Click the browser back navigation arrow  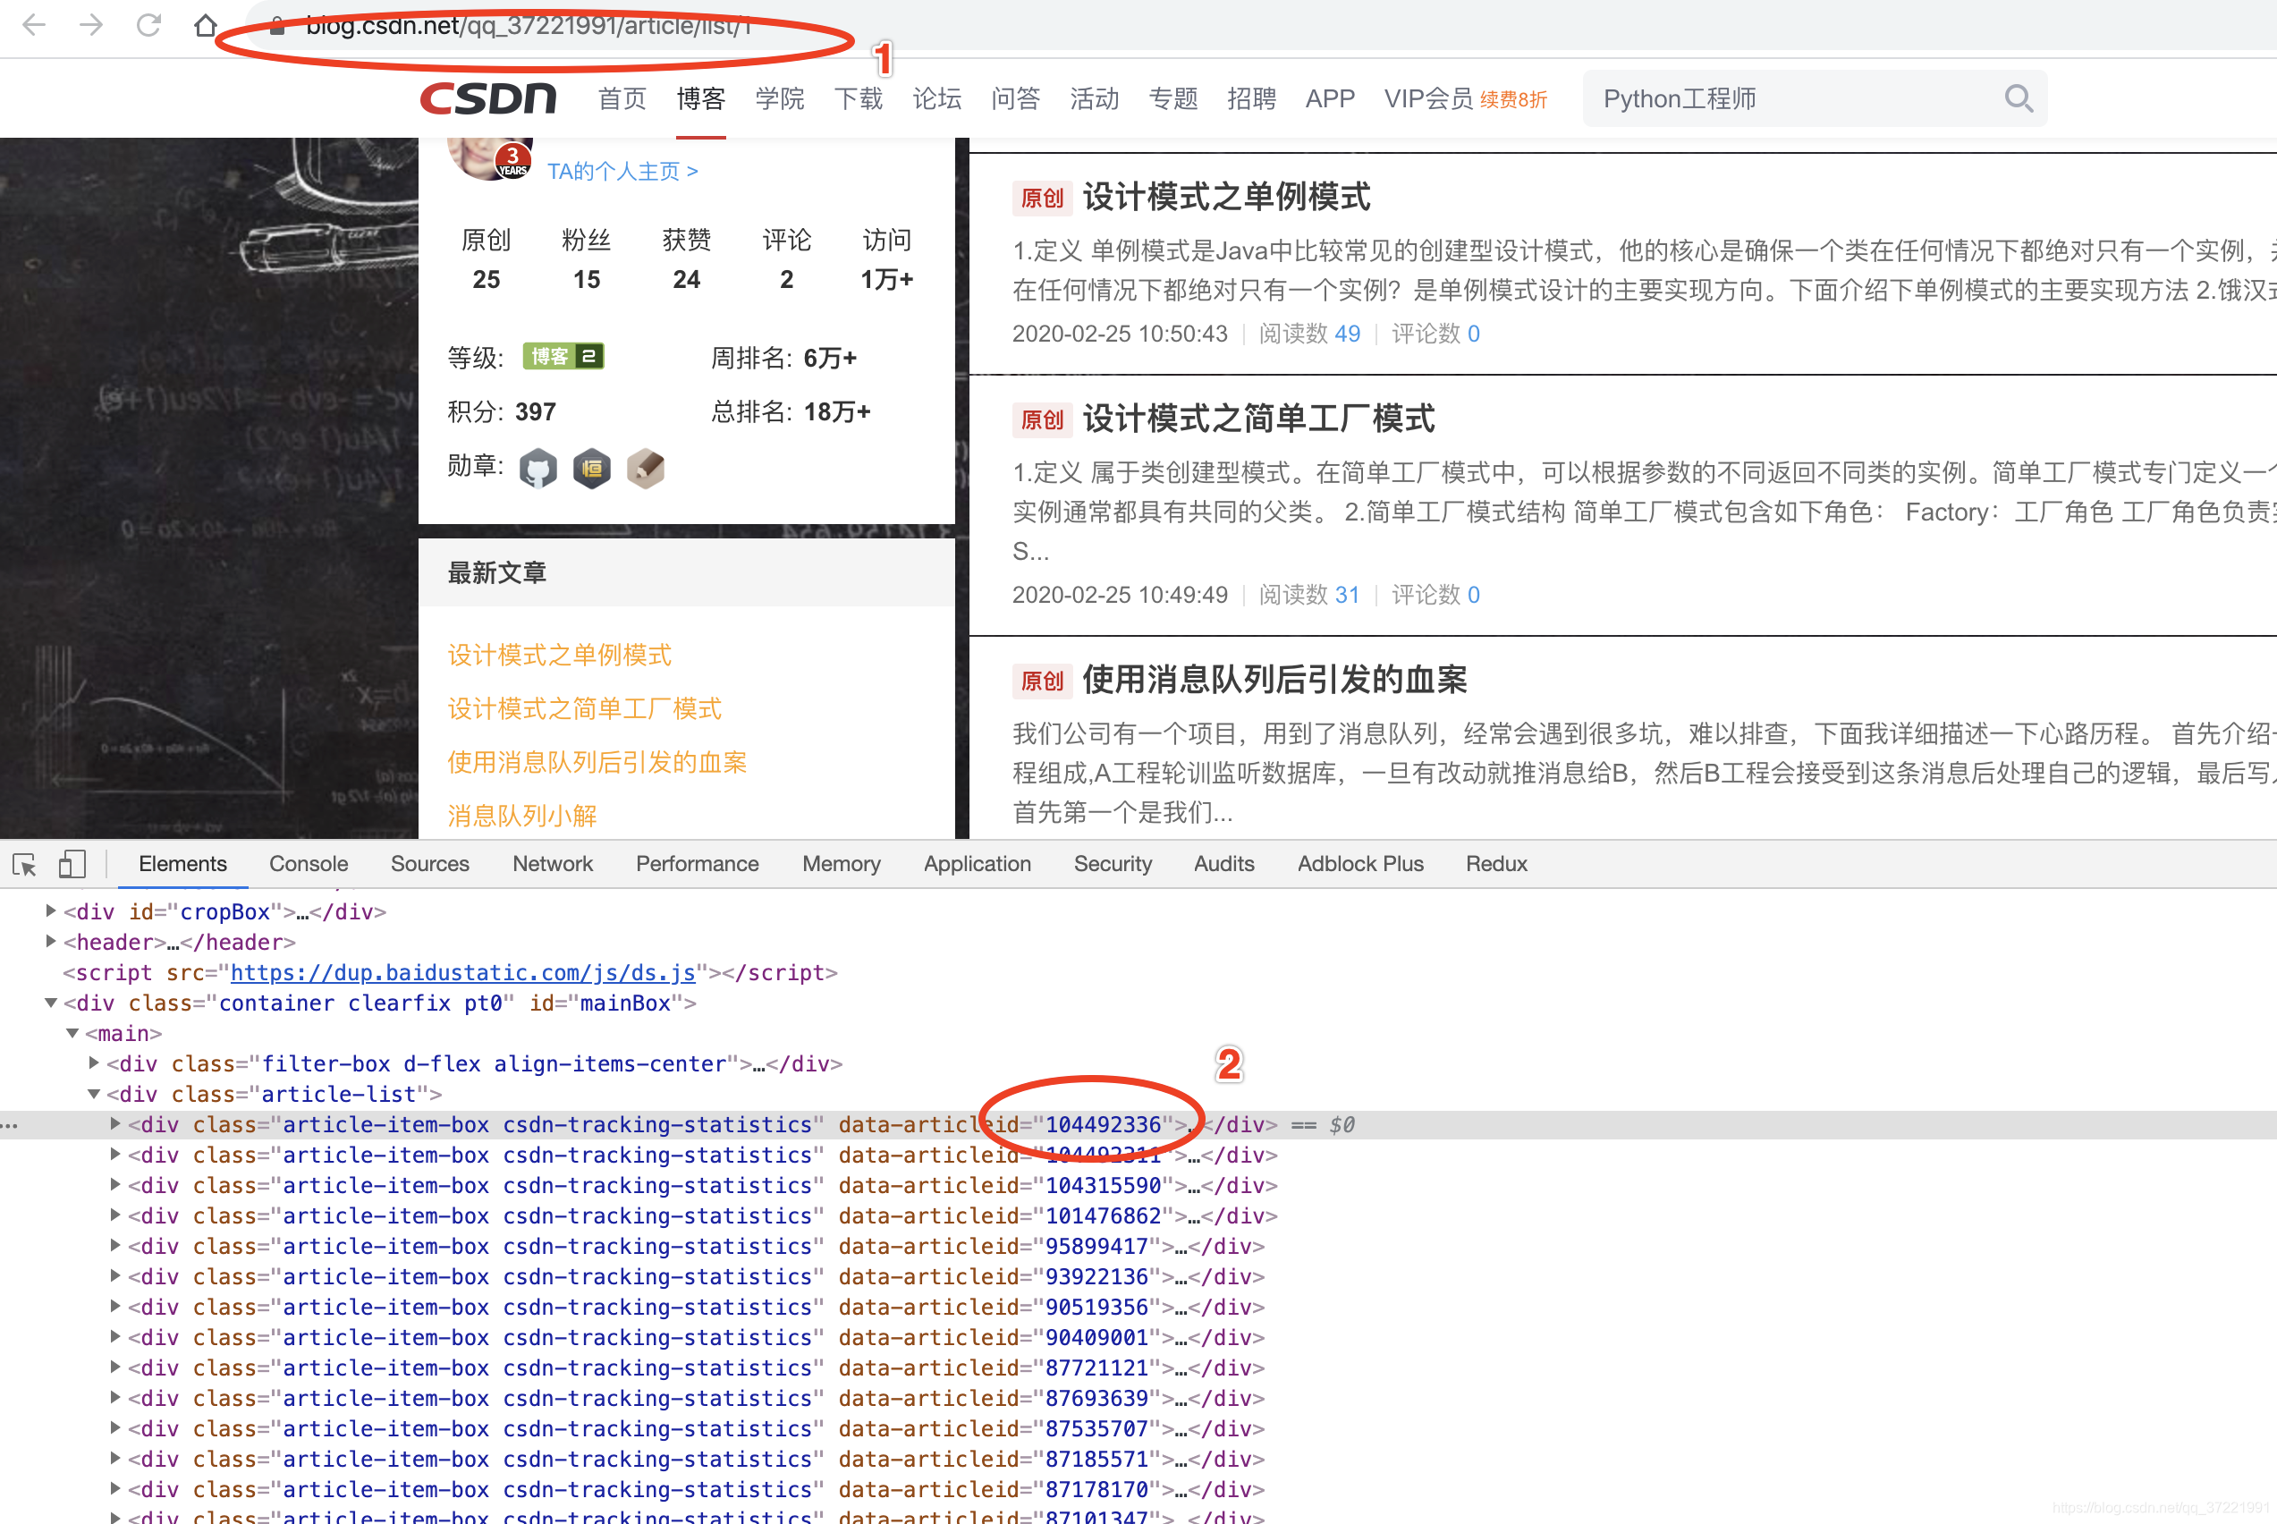click(34, 24)
